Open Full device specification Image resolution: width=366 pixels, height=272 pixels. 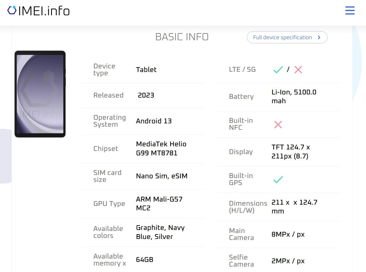(x=287, y=37)
